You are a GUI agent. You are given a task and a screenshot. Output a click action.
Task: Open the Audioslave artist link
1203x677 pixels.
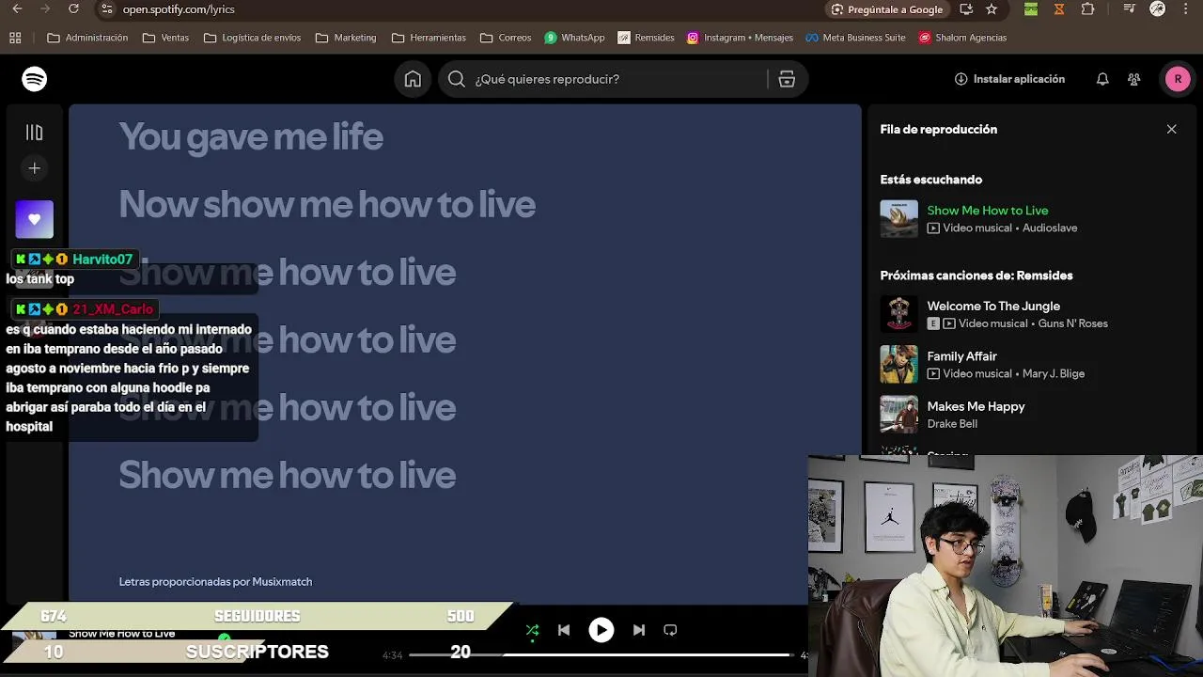point(1050,228)
